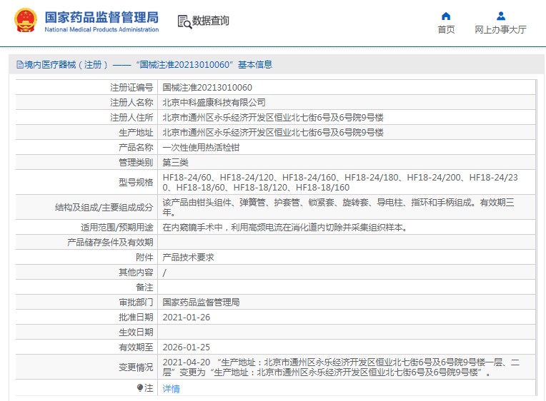Click the HF18-24/60 model specification cell
Image resolution: width=546 pixels, height=401 pixels.
[340, 182]
